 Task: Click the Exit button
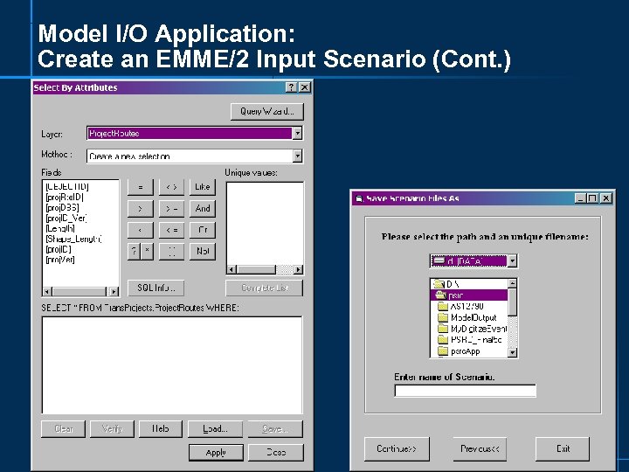tap(563, 448)
